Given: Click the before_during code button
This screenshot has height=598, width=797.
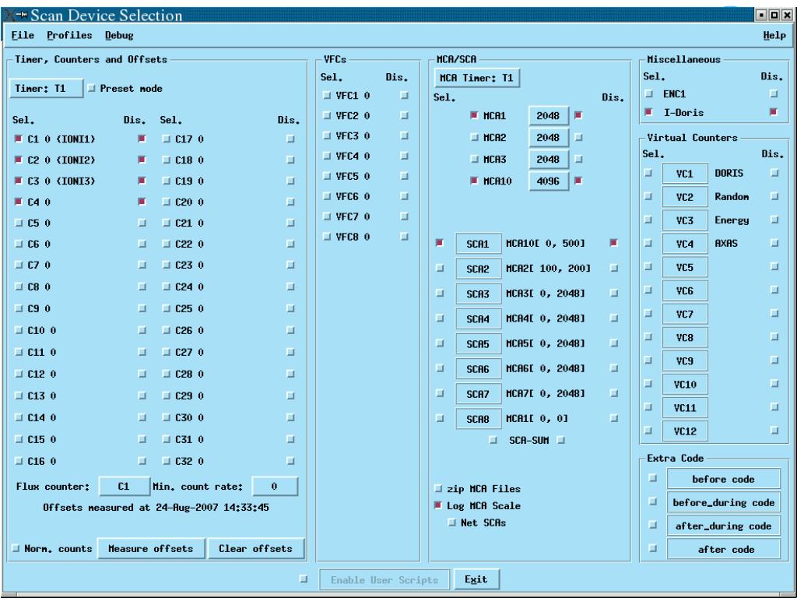Looking at the screenshot, I should pos(724,502).
